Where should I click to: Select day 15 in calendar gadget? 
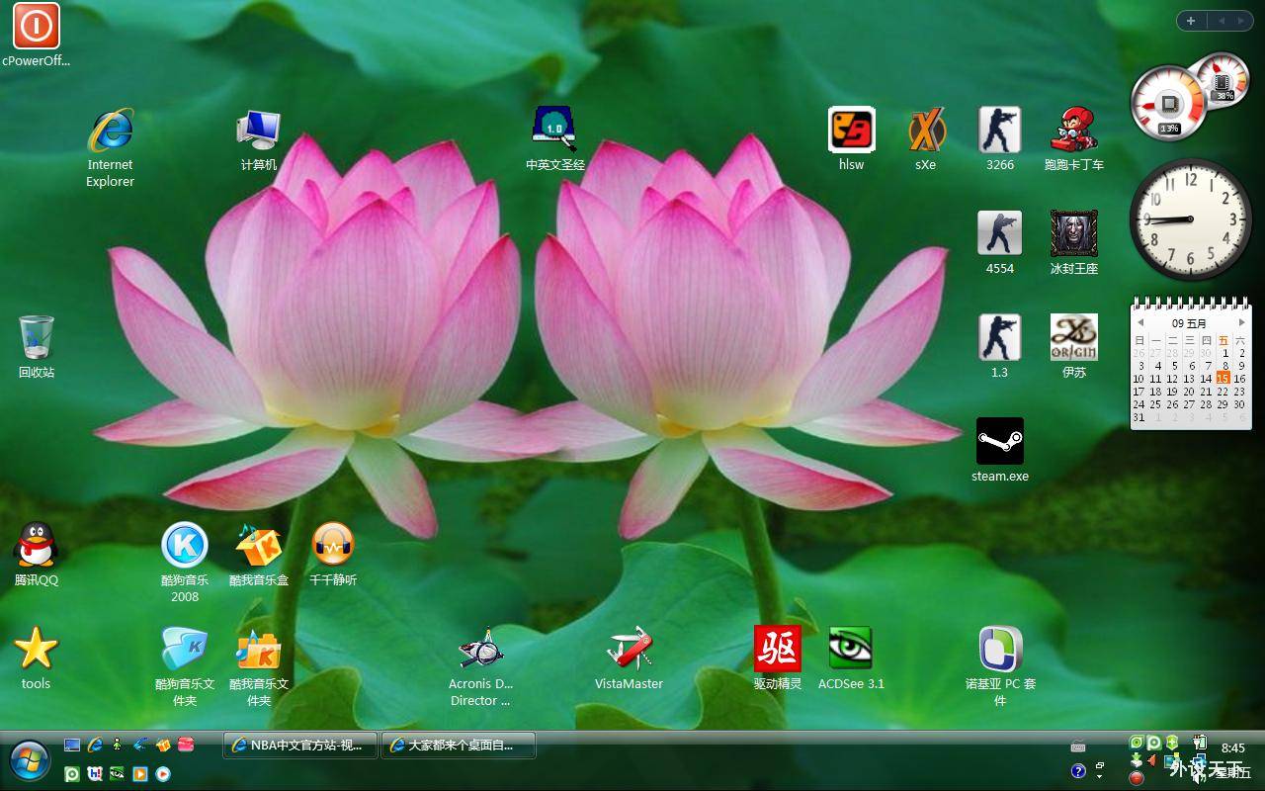[x=1223, y=379]
